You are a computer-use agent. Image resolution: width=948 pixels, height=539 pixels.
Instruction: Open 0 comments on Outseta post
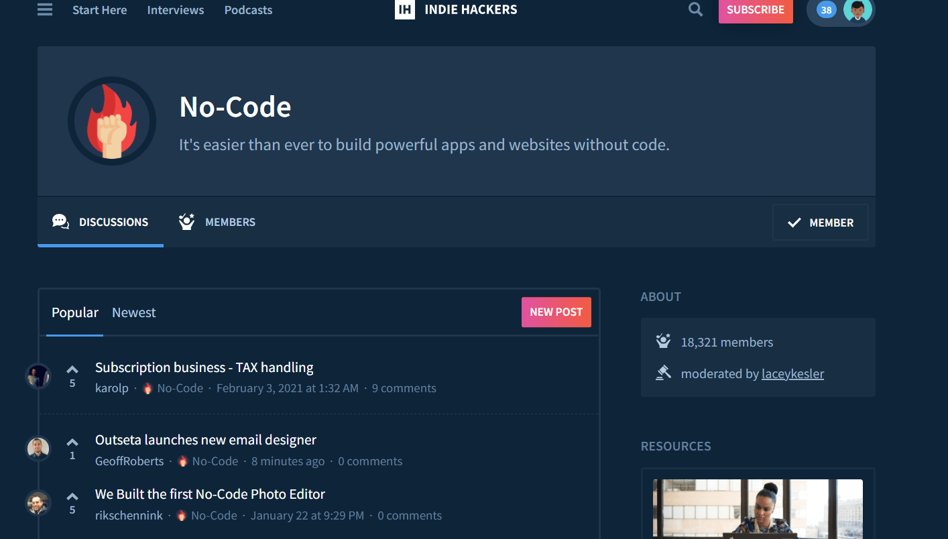(x=370, y=461)
